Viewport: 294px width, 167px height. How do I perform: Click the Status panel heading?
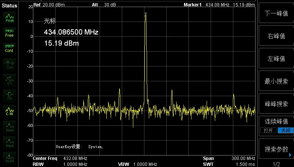pyautogui.click(x=9, y=6)
